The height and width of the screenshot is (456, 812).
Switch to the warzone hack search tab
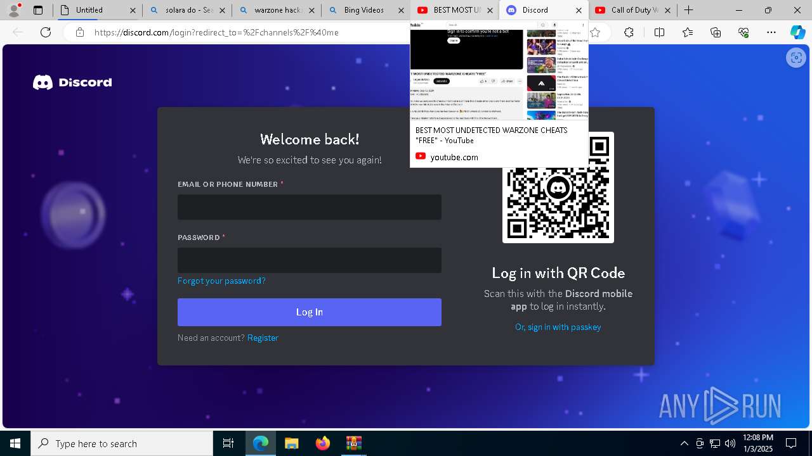tap(277, 10)
